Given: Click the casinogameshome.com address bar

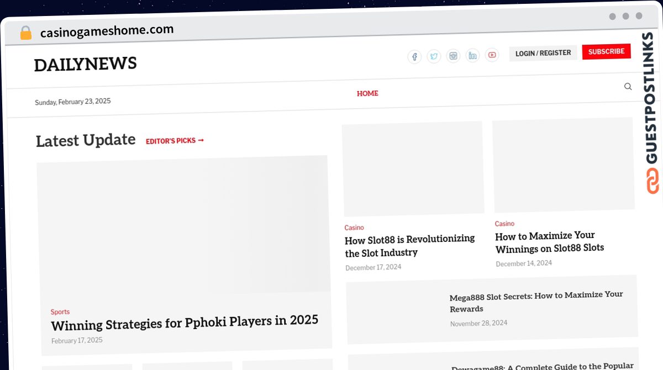Looking at the screenshot, I should [107, 31].
